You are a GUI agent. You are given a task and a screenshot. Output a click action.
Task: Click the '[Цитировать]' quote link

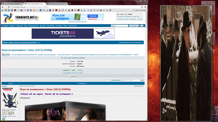[138, 86]
